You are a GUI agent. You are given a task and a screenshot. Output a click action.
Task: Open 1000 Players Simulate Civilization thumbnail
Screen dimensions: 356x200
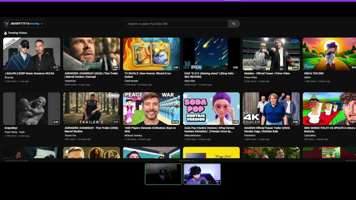(151, 109)
